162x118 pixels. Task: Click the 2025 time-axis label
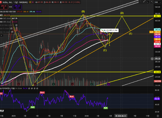[x=13, y=116]
